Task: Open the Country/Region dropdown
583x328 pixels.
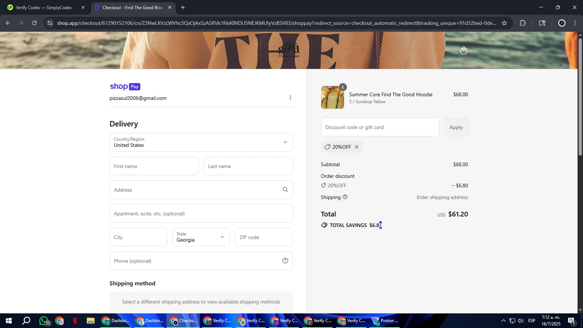Action: coord(201,142)
